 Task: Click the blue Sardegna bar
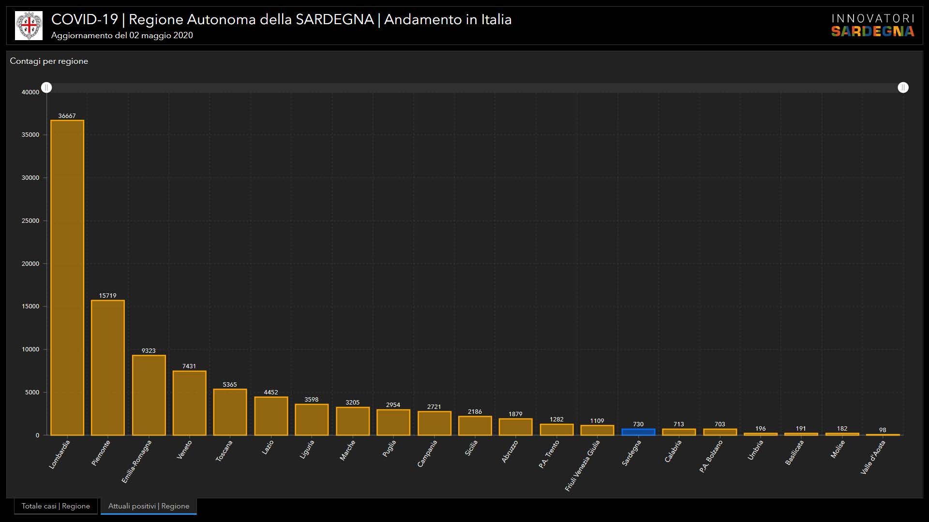(638, 432)
